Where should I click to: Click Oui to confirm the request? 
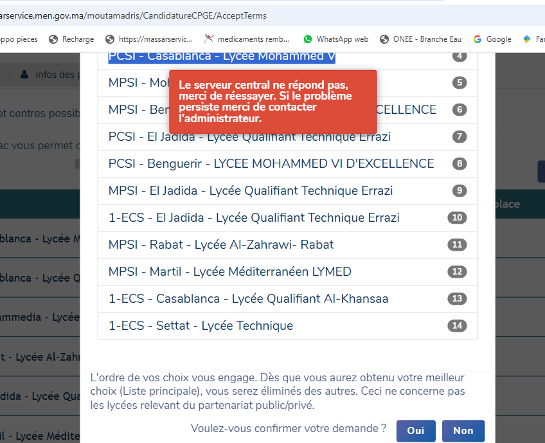415,431
